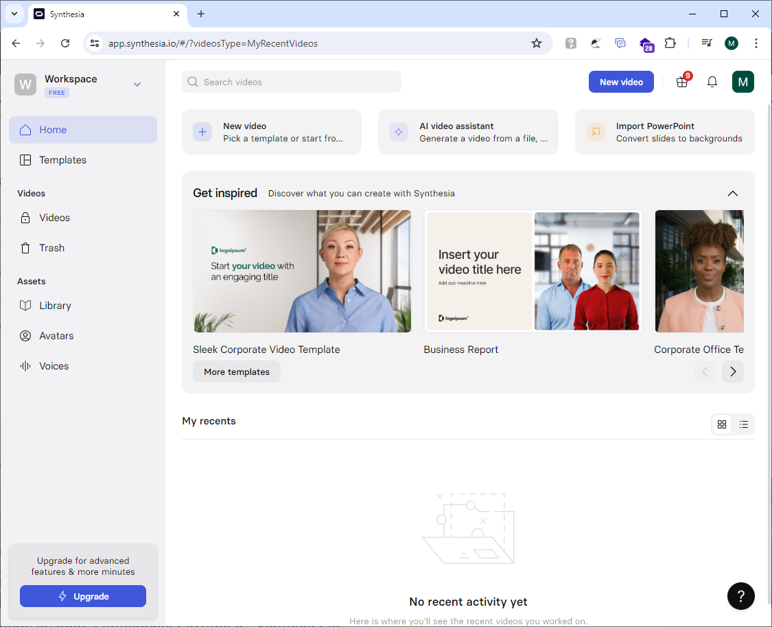The height and width of the screenshot is (627, 772).
Task: Open the extension with the 28 badge
Action: (x=646, y=45)
